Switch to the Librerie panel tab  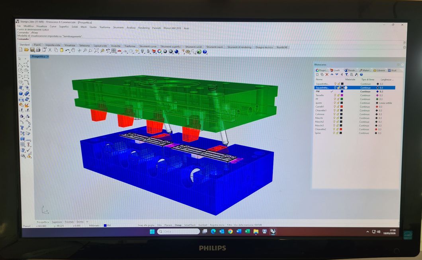379,70
